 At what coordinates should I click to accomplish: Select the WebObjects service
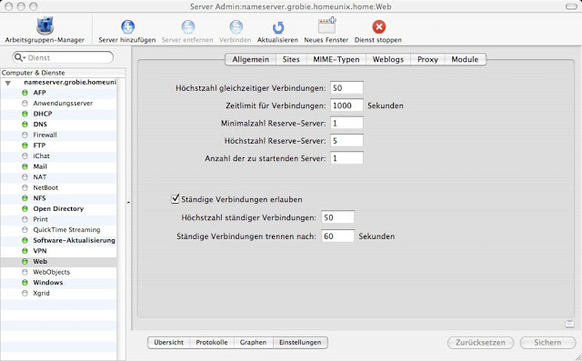pyautogui.click(x=58, y=272)
